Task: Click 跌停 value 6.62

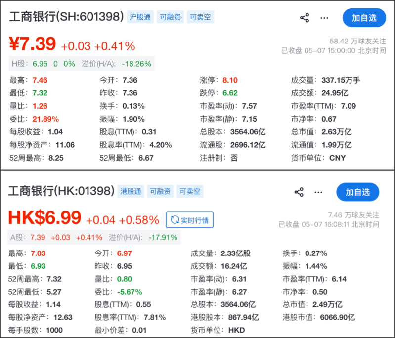Action: pyautogui.click(x=230, y=93)
